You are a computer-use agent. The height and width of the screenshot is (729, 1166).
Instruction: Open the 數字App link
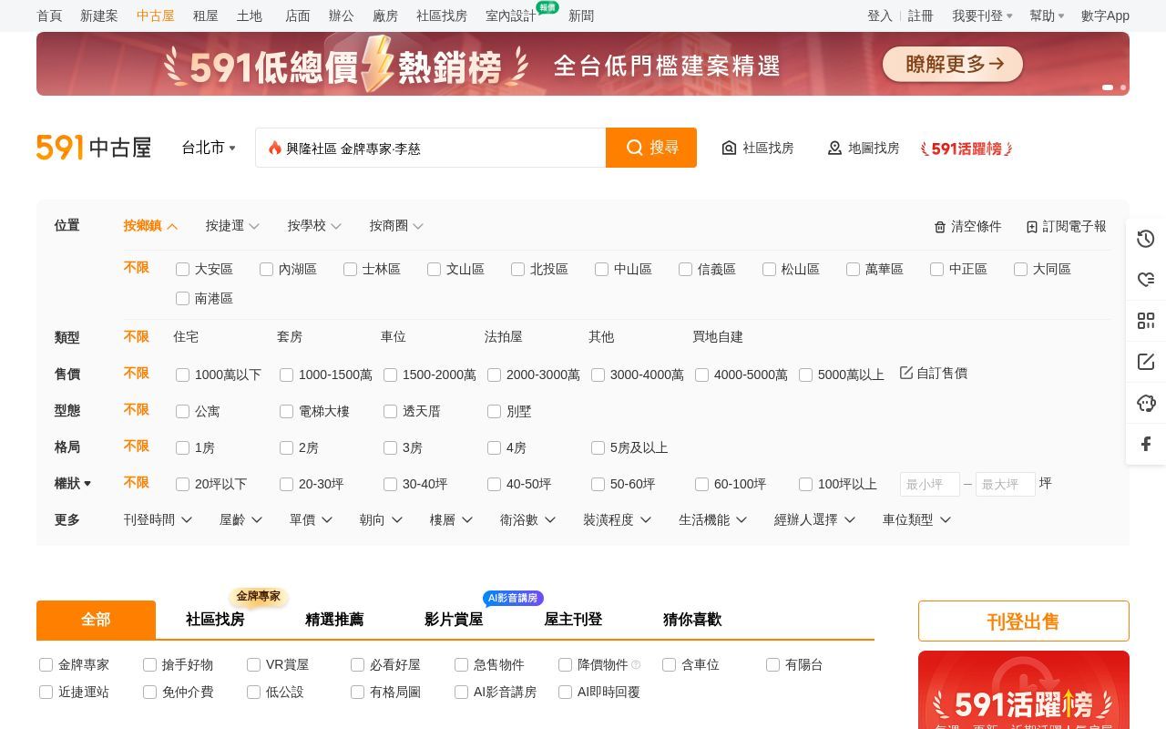click(x=1105, y=15)
